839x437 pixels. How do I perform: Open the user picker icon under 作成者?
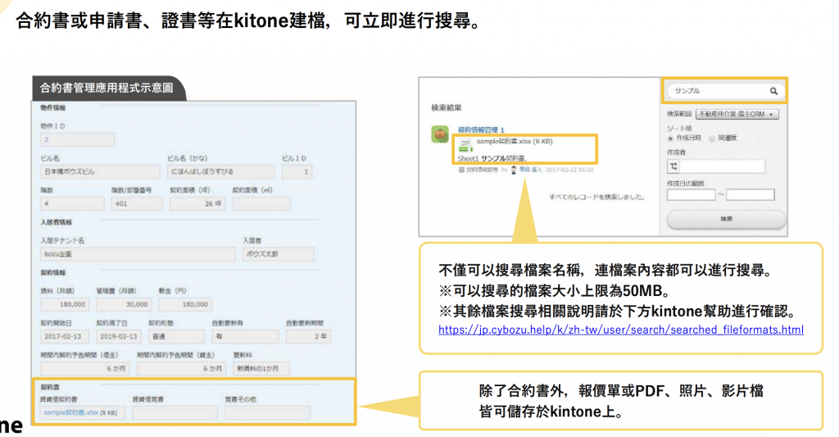coord(673,166)
